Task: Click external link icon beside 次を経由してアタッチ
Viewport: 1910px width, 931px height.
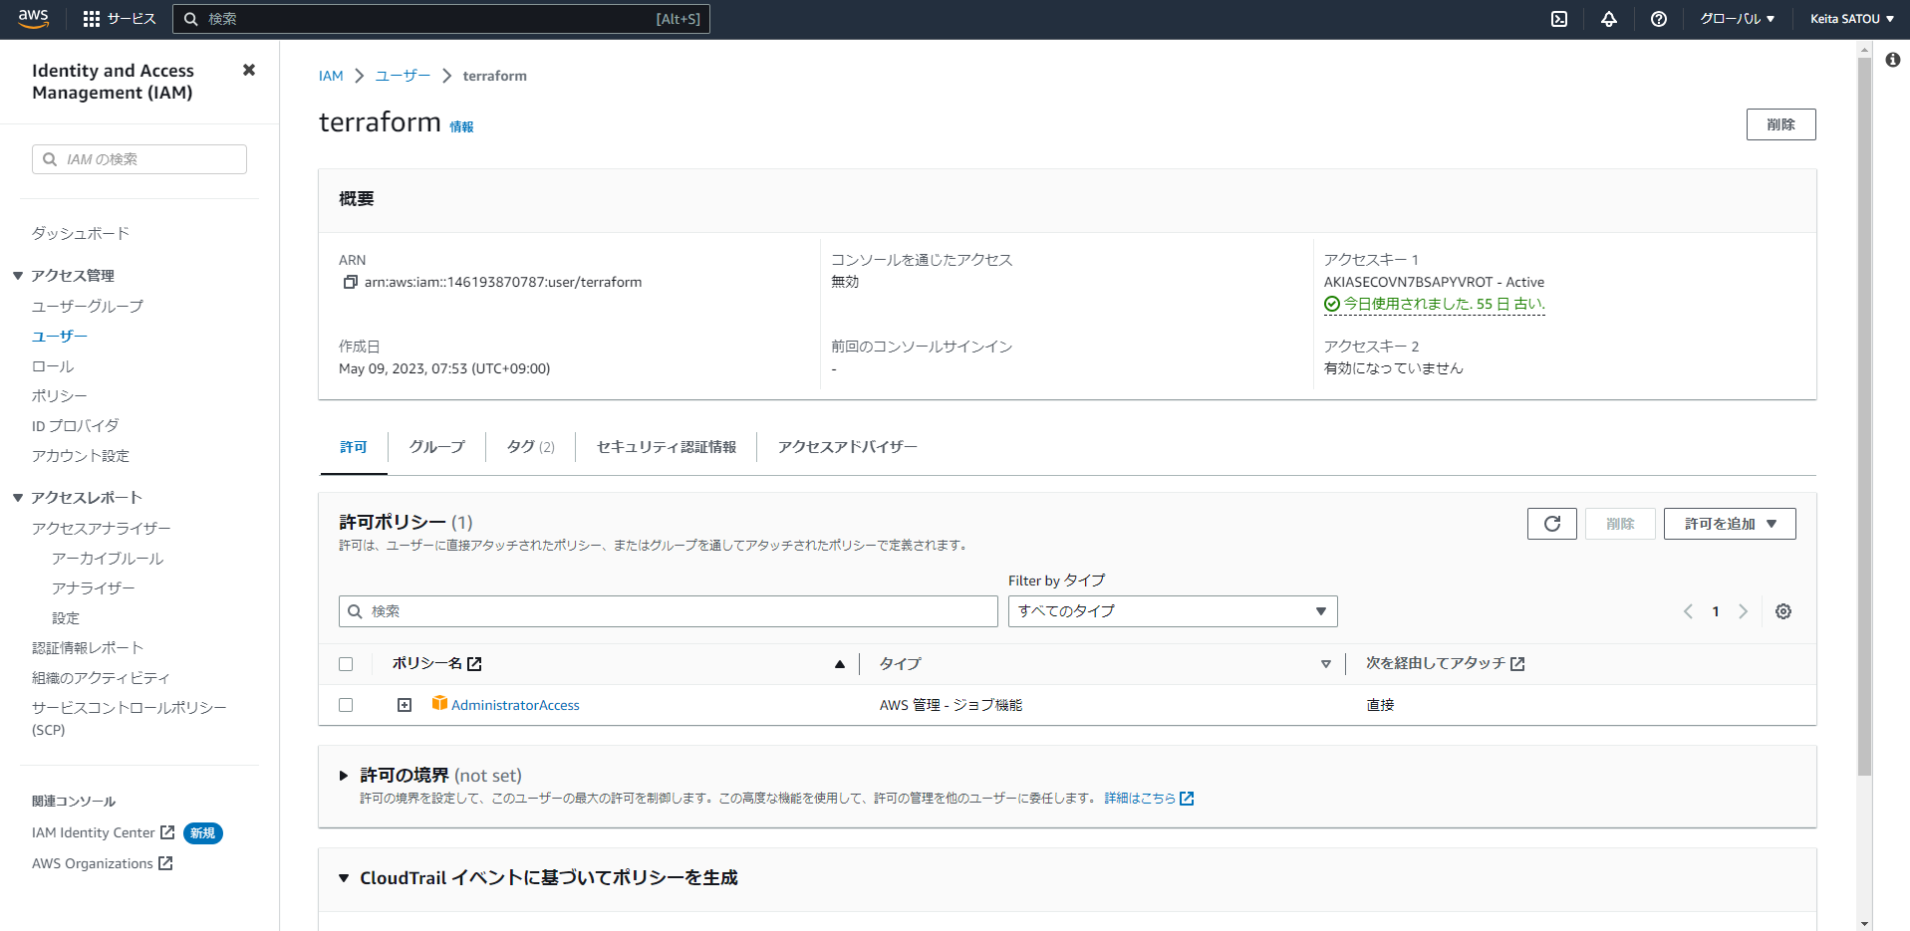Action: coord(1517,664)
